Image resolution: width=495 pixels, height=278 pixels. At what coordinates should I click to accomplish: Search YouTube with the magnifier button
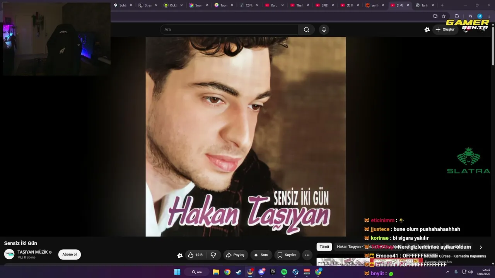(306, 30)
